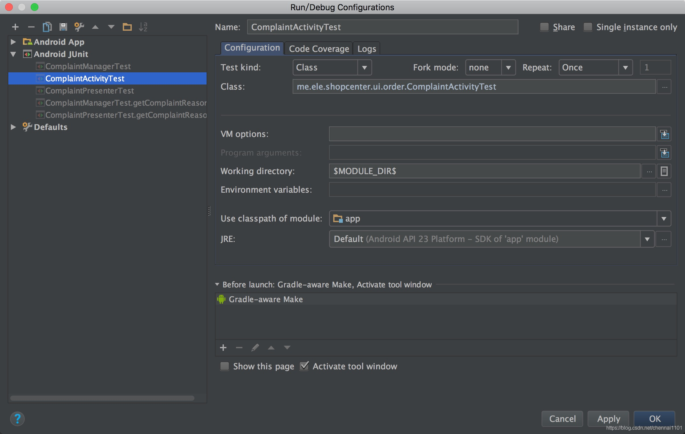
Task: Switch to the Code Coverage tab
Action: (x=319, y=49)
